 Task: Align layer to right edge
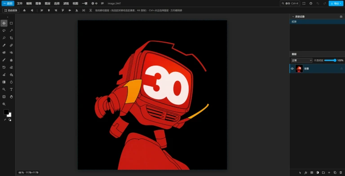click(x=56, y=10)
